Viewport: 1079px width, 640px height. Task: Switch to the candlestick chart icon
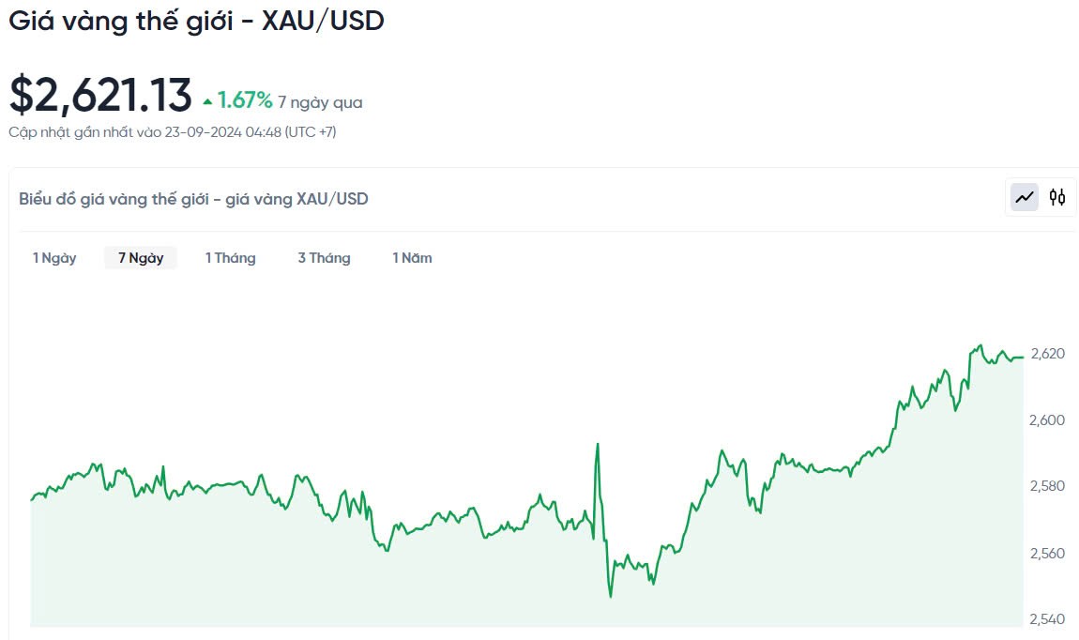1057,197
